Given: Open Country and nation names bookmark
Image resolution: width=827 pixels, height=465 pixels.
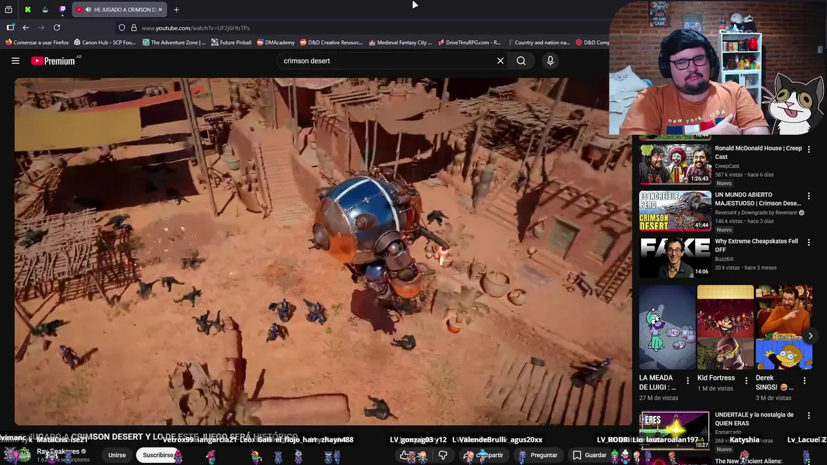Looking at the screenshot, I should 538,43.
